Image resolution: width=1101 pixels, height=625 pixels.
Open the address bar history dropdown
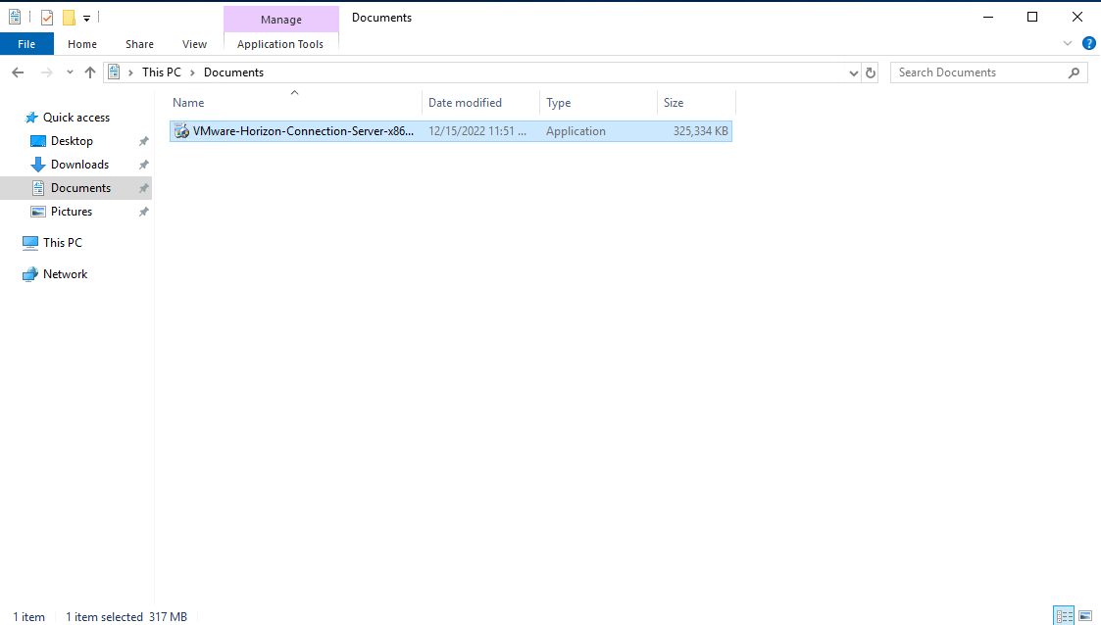click(853, 72)
